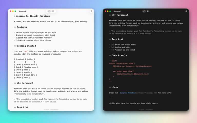Screen dimensions: 197x123
Task: Click the 'Cmd+I | Italic' table row
Action: coord(23,73)
